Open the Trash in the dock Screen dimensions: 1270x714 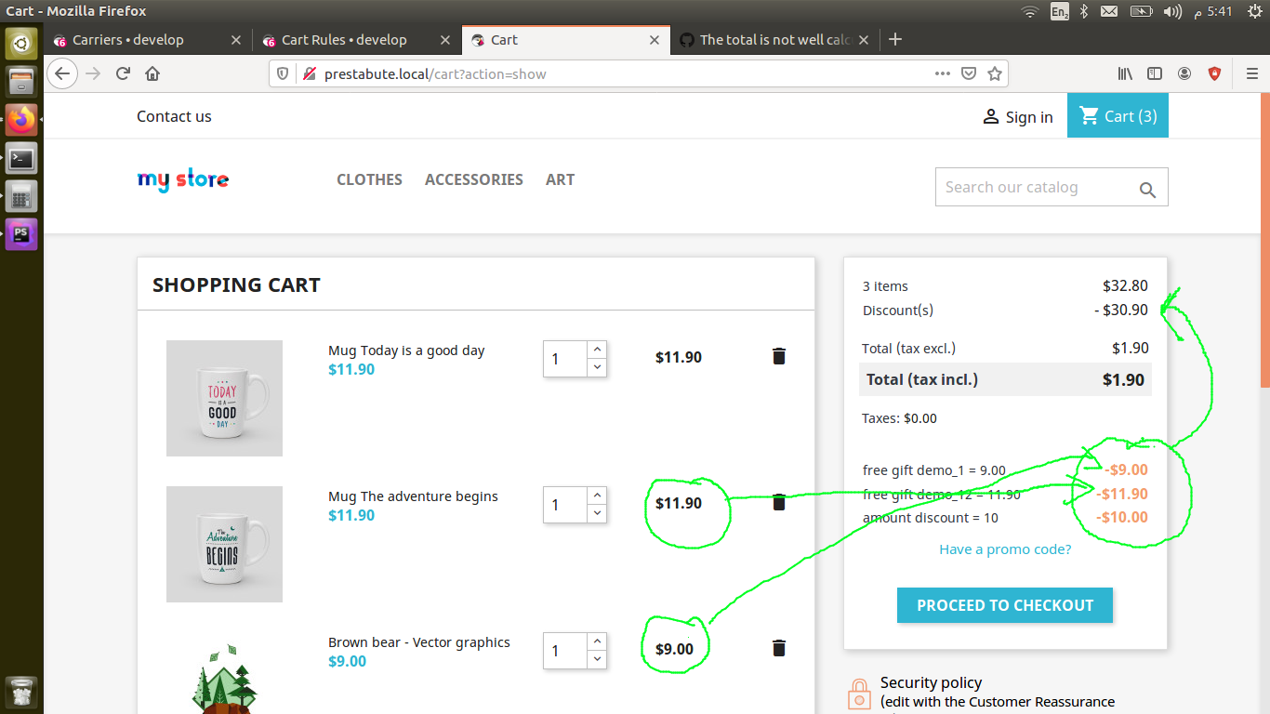pos(21,693)
